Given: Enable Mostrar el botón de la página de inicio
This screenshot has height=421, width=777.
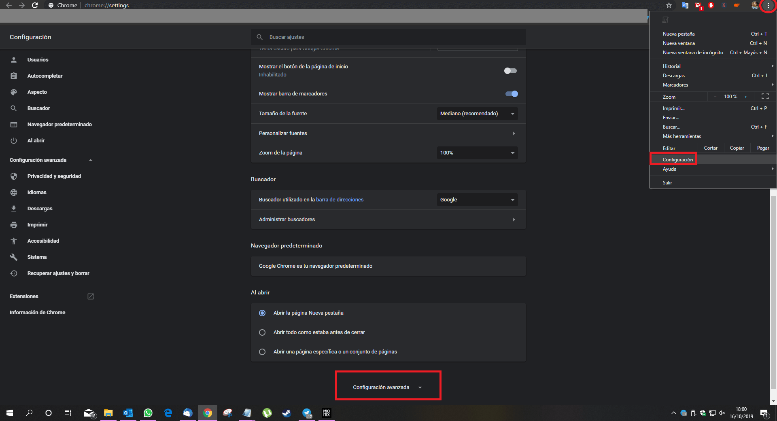Looking at the screenshot, I should point(510,70).
